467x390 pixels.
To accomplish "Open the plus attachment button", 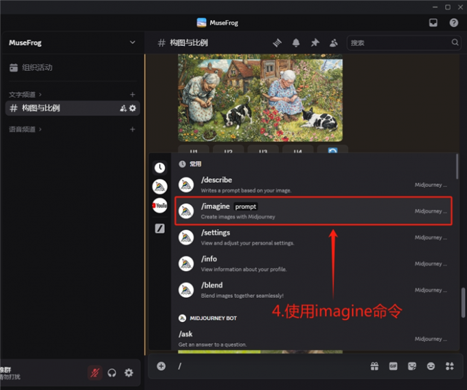I will [x=161, y=366].
